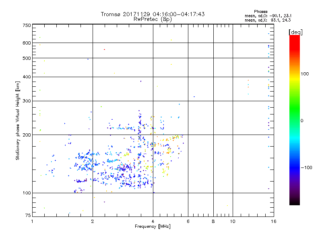
Task: Click the yellow data point near 9.5 MHz
Action: [x=227, y=206]
